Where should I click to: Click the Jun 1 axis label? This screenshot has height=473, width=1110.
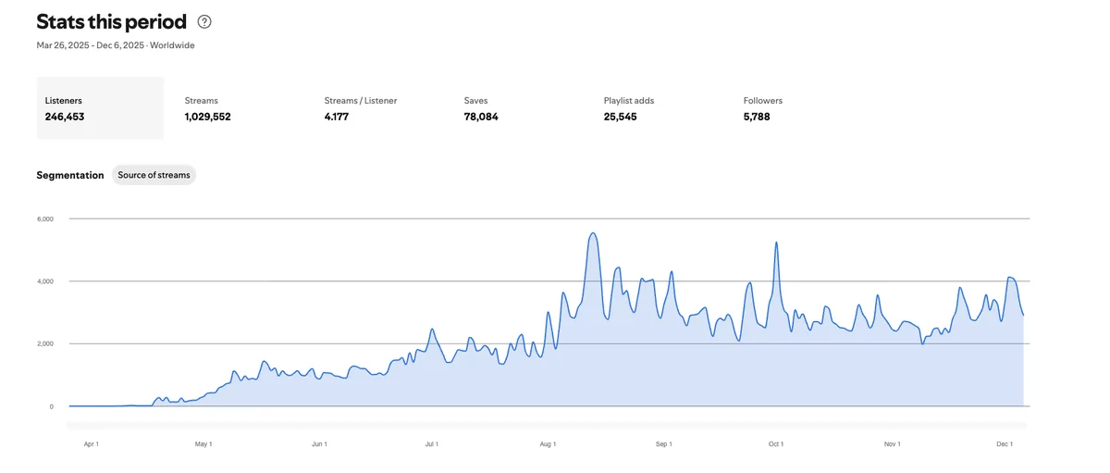[319, 444]
